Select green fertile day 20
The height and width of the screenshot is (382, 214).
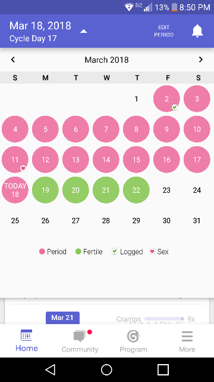(x=75, y=190)
